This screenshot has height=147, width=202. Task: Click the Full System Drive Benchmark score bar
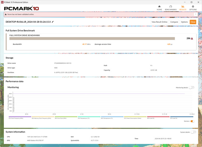coord(92,38)
